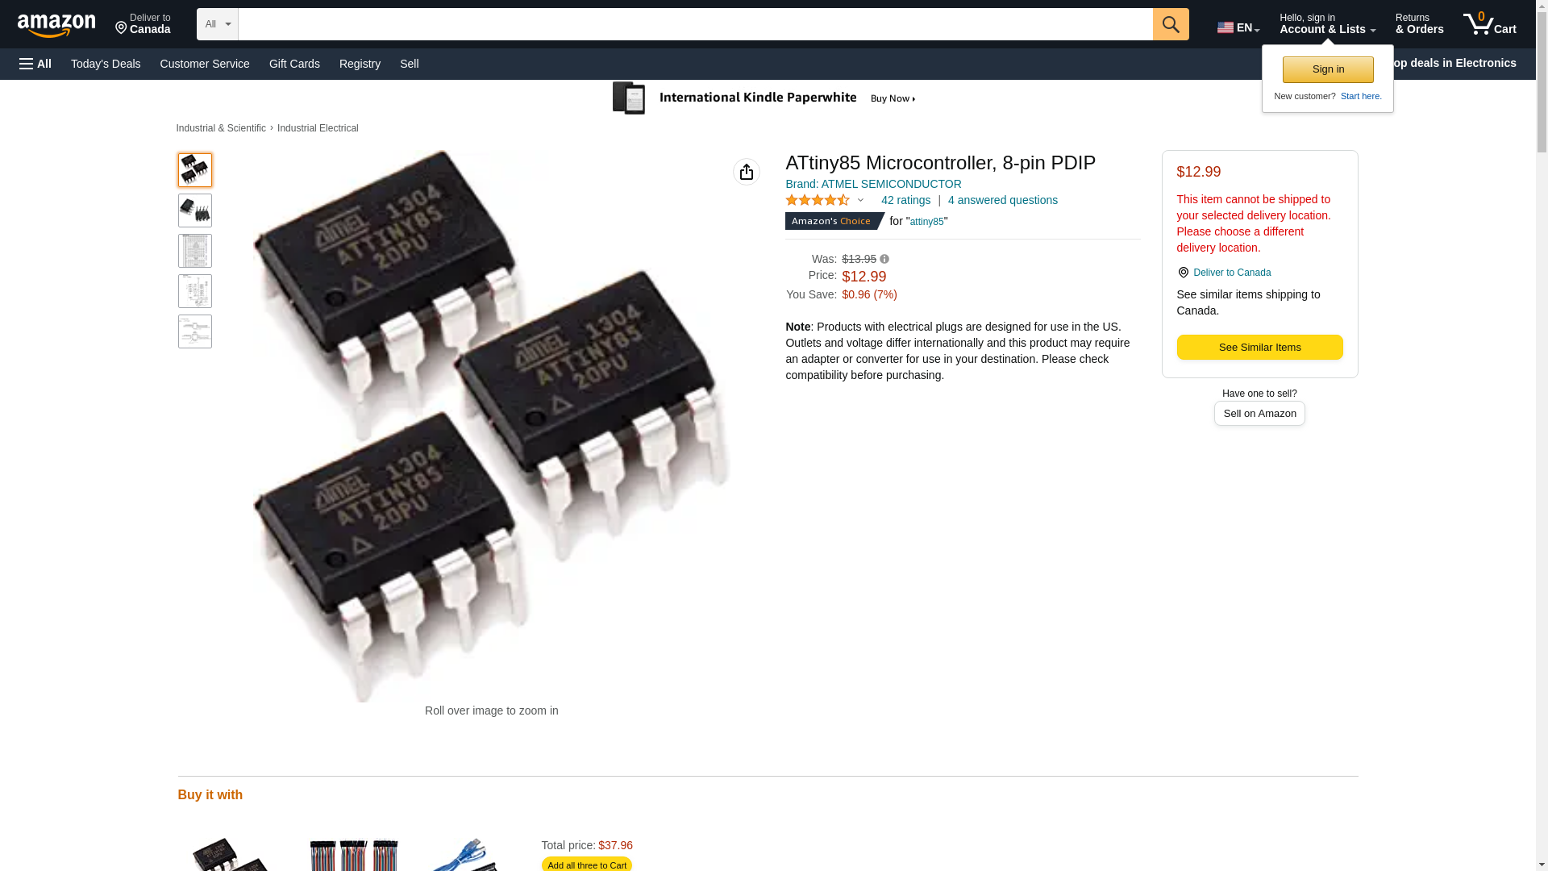Viewport: 1548px width, 871px height.
Task: Expand the star rating breakdown chevron
Action: (x=860, y=200)
